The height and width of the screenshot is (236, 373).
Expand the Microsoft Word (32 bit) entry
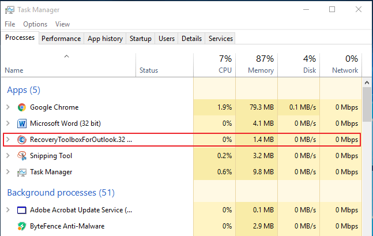click(x=8, y=123)
